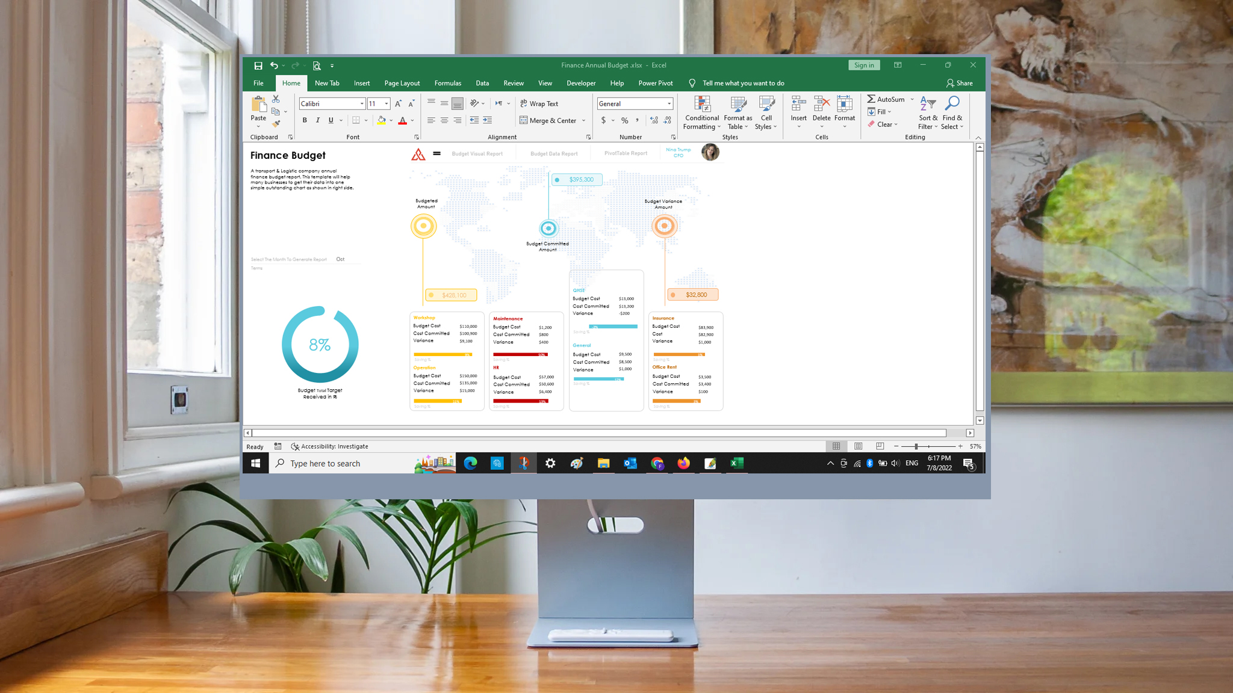1233x693 pixels.
Task: Open the General number format dropdown
Action: tap(669, 103)
